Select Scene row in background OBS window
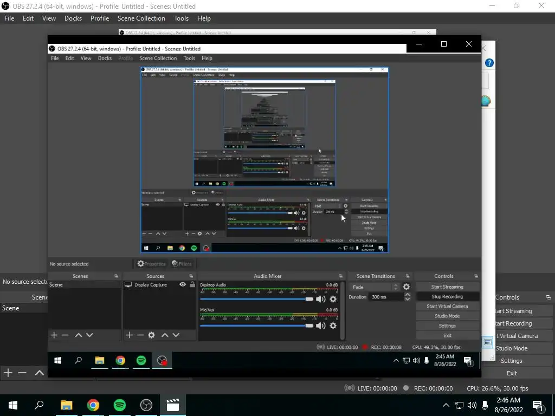Viewport: 555px width, 416px height. click(x=24, y=308)
